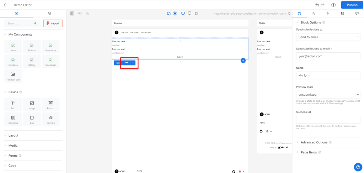The height and width of the screenshot is (173, 364).
Task: Open the Preview state dropdown
Action: tap(328, 95)
